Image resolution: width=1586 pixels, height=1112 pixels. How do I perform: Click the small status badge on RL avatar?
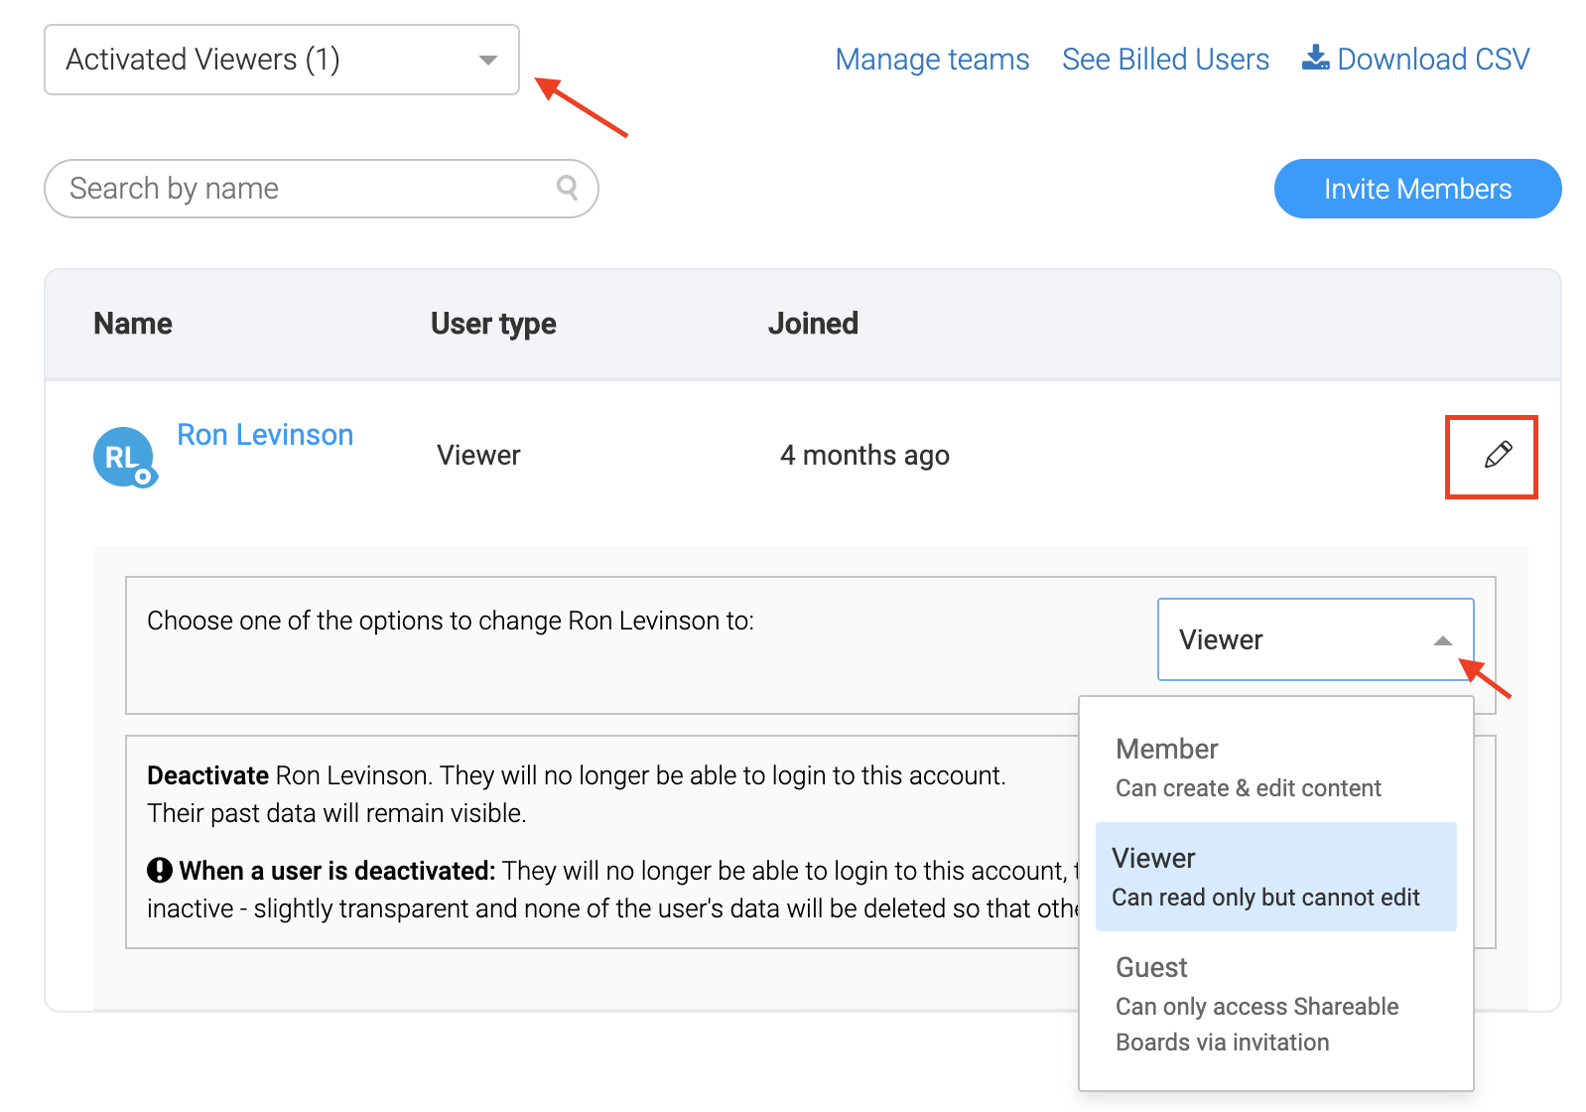[144, 477]
